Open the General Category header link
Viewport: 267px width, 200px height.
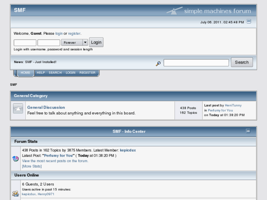(x=30, y=96)
